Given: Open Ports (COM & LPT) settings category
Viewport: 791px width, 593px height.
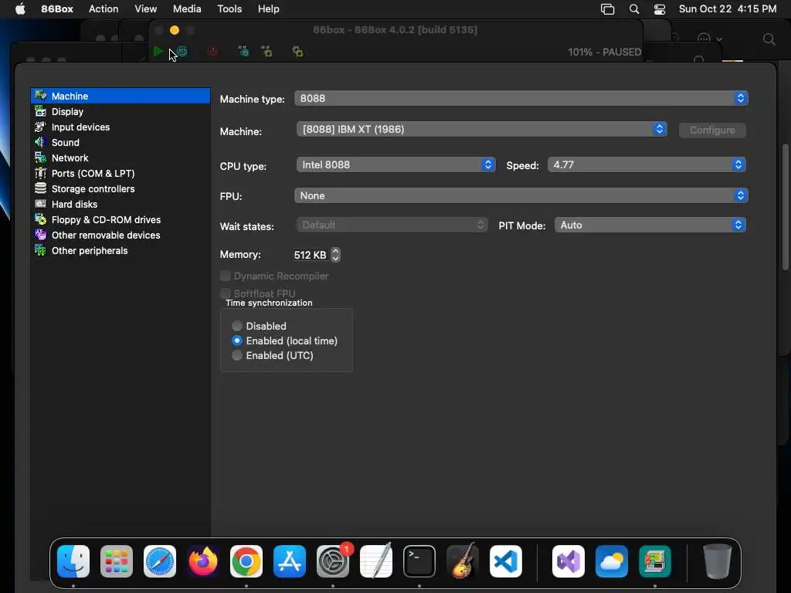Looking at the screenshot, I should pos(120,174).
